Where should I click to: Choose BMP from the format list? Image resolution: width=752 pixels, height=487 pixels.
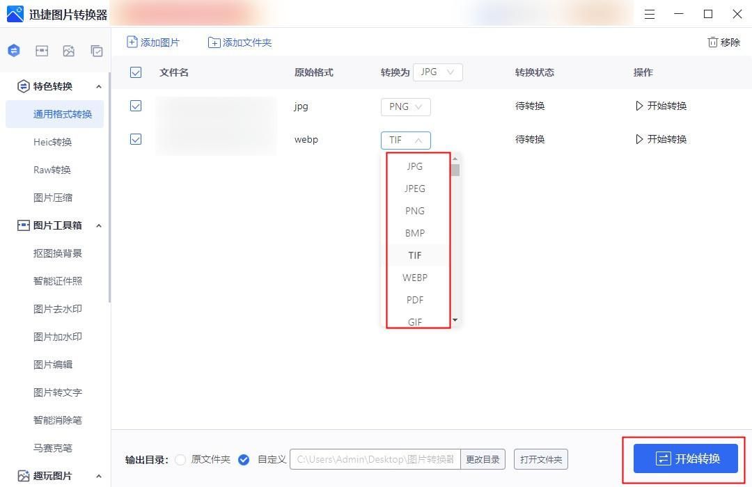coord(415,234)
